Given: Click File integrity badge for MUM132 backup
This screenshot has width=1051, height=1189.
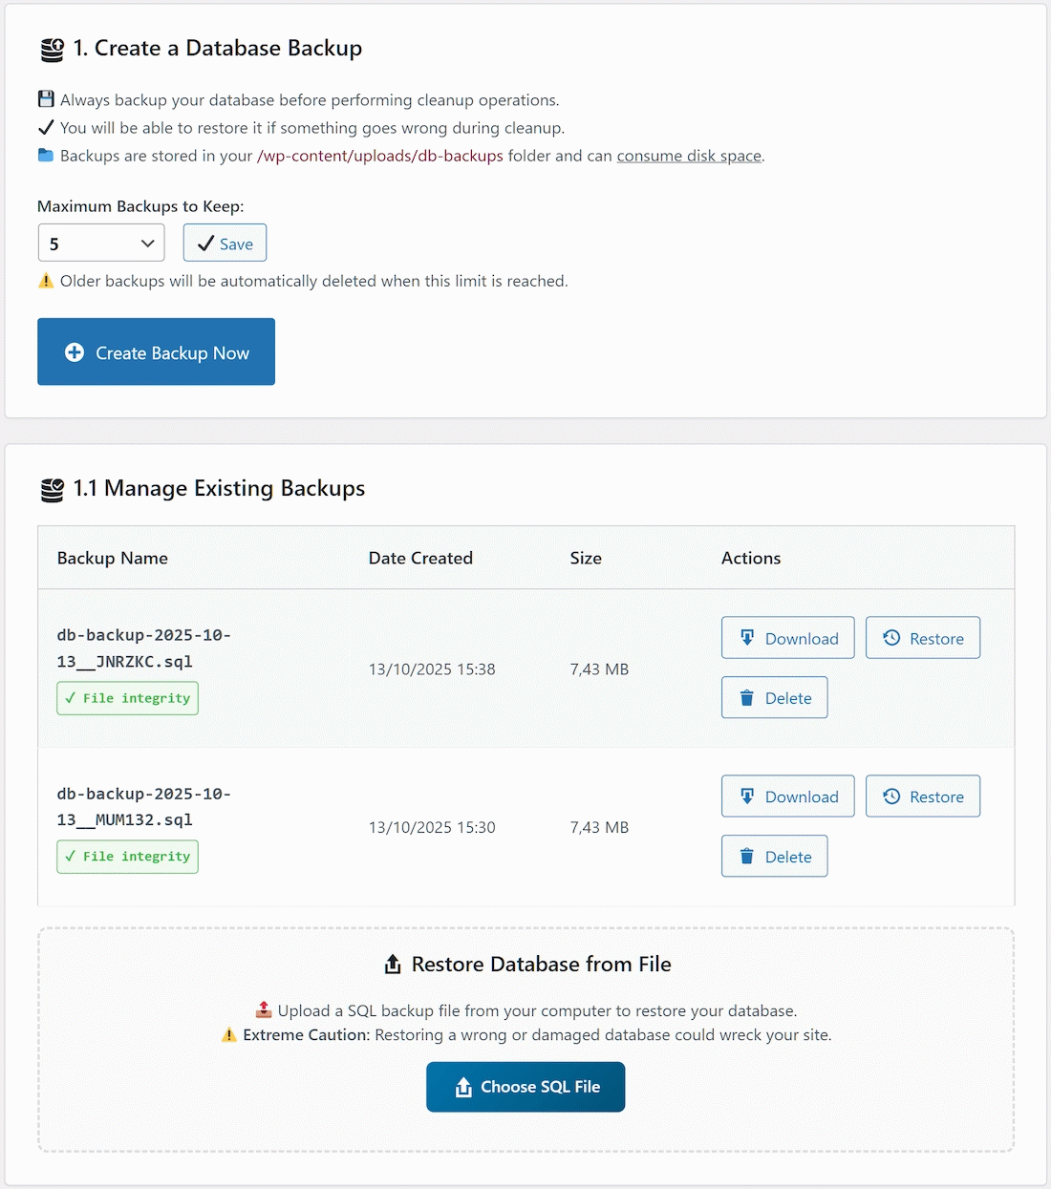Looking at the screenshot, I should coord(127,857).
